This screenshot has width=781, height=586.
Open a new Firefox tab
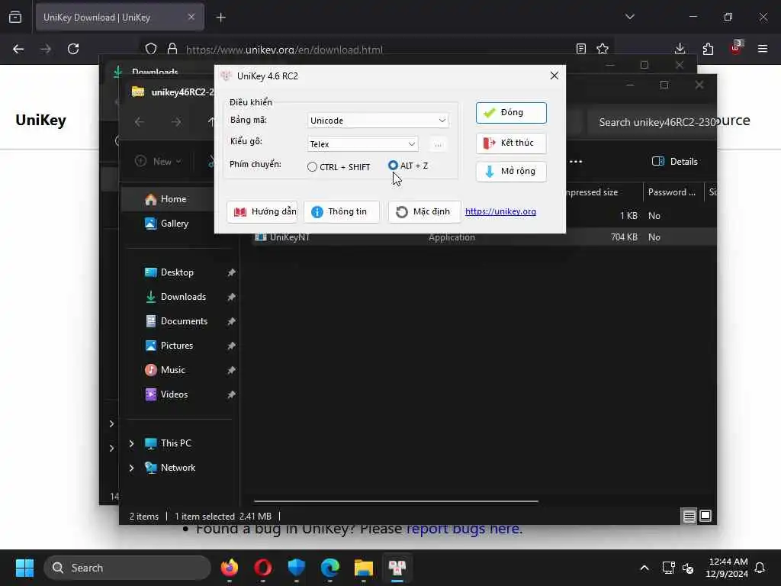(221, 18)
